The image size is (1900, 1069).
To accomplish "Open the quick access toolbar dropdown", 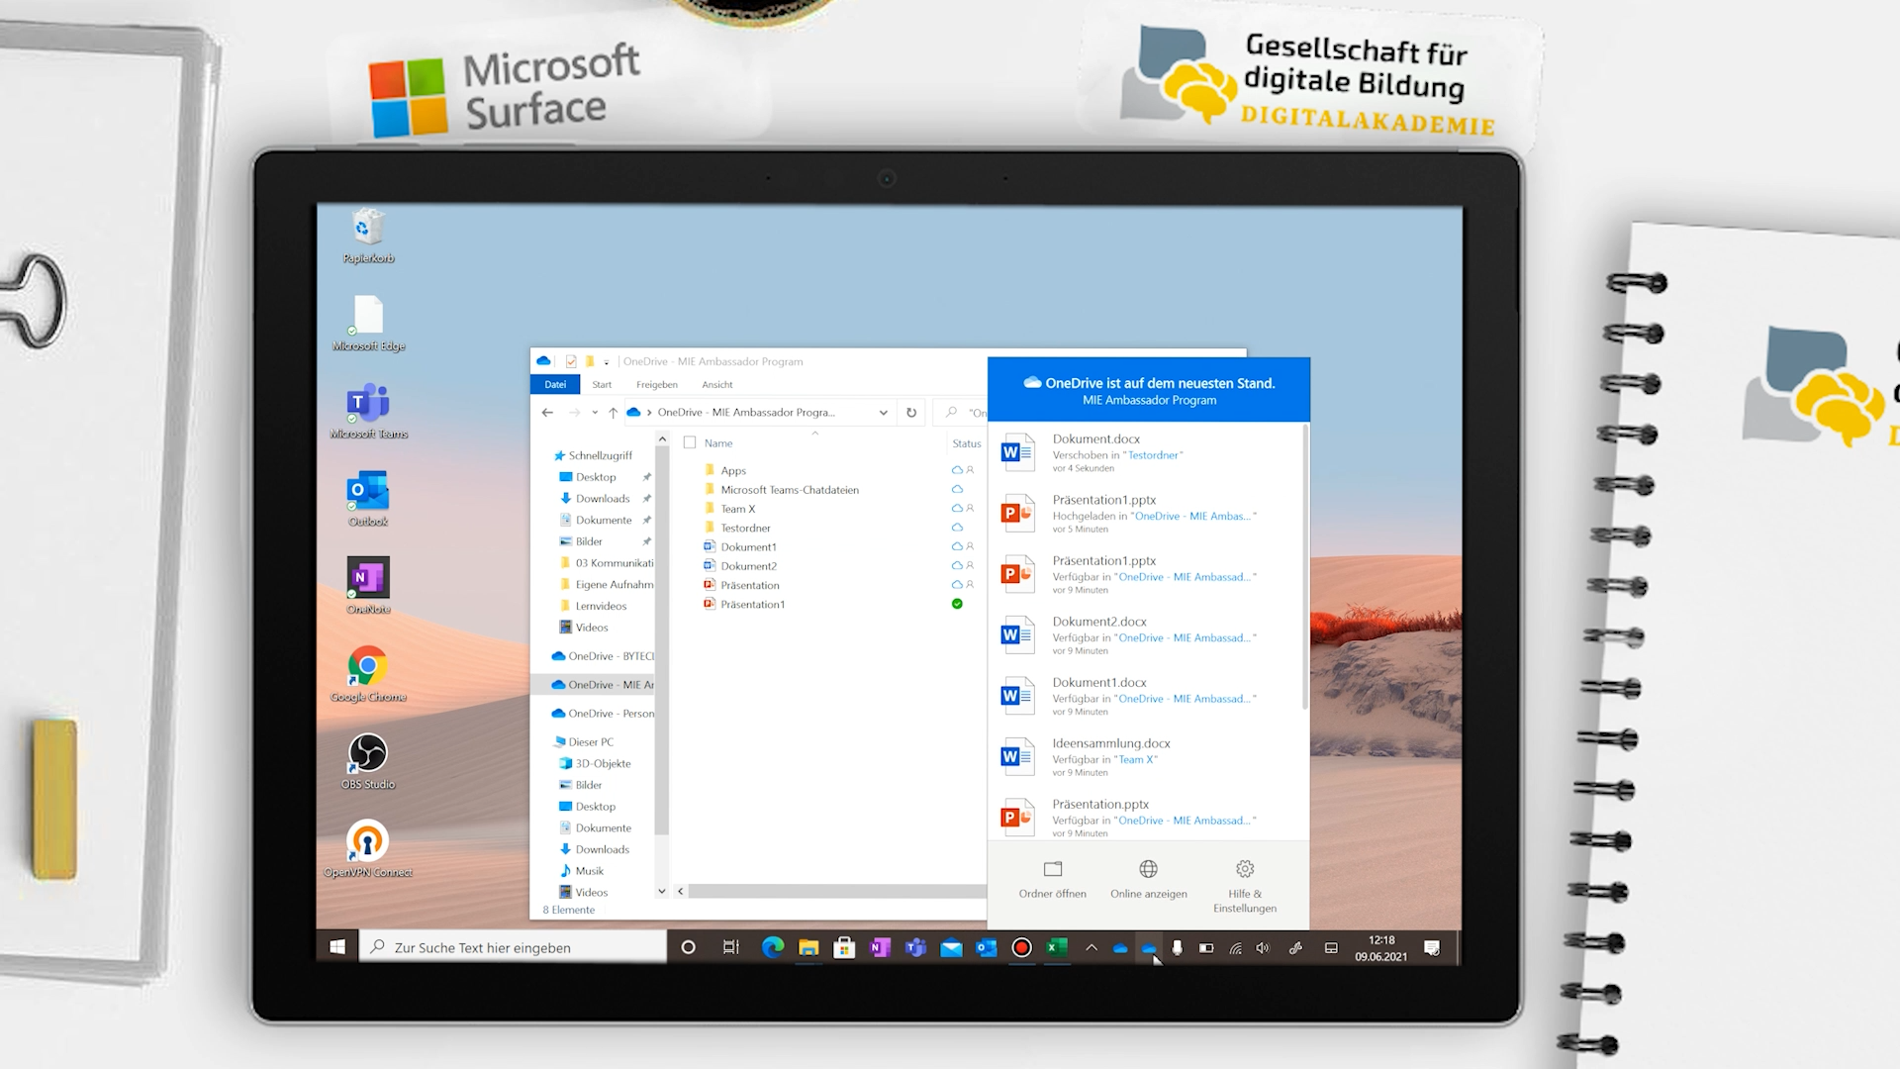I will pos(607,362).
